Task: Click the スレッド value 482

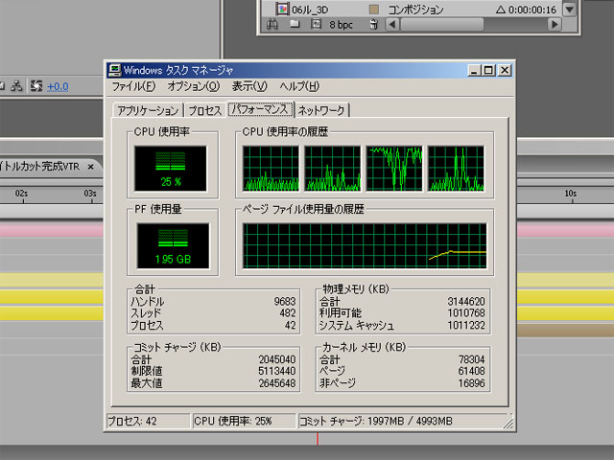Action: coord(288,313)
